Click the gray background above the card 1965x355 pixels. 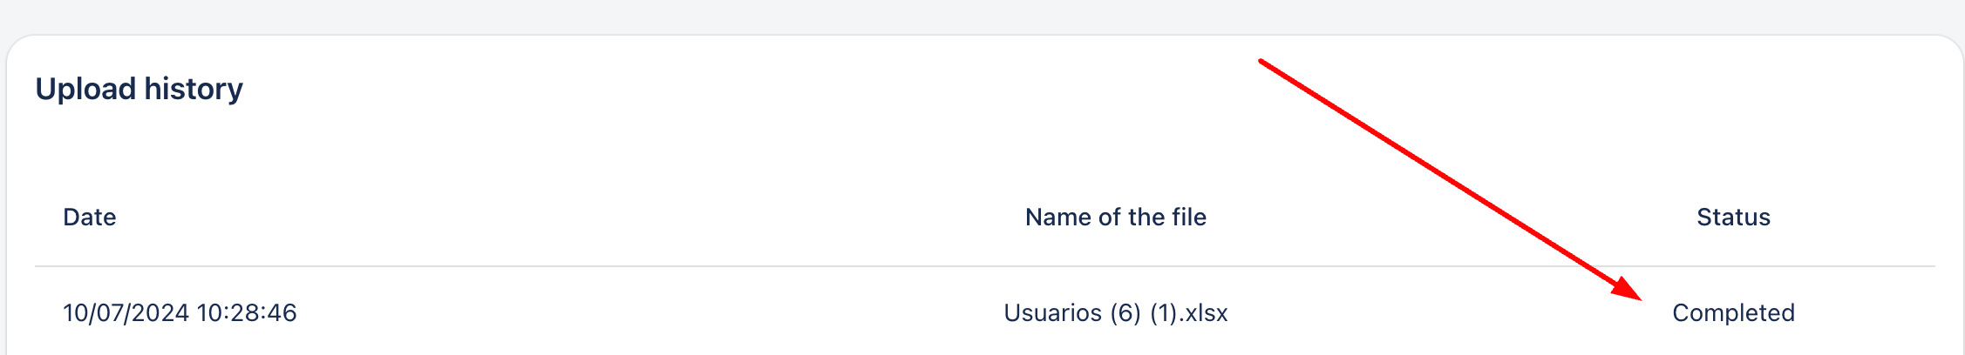(872, 16)
